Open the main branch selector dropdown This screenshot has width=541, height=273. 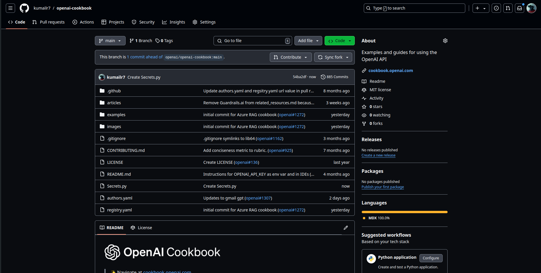click(110, 41)
